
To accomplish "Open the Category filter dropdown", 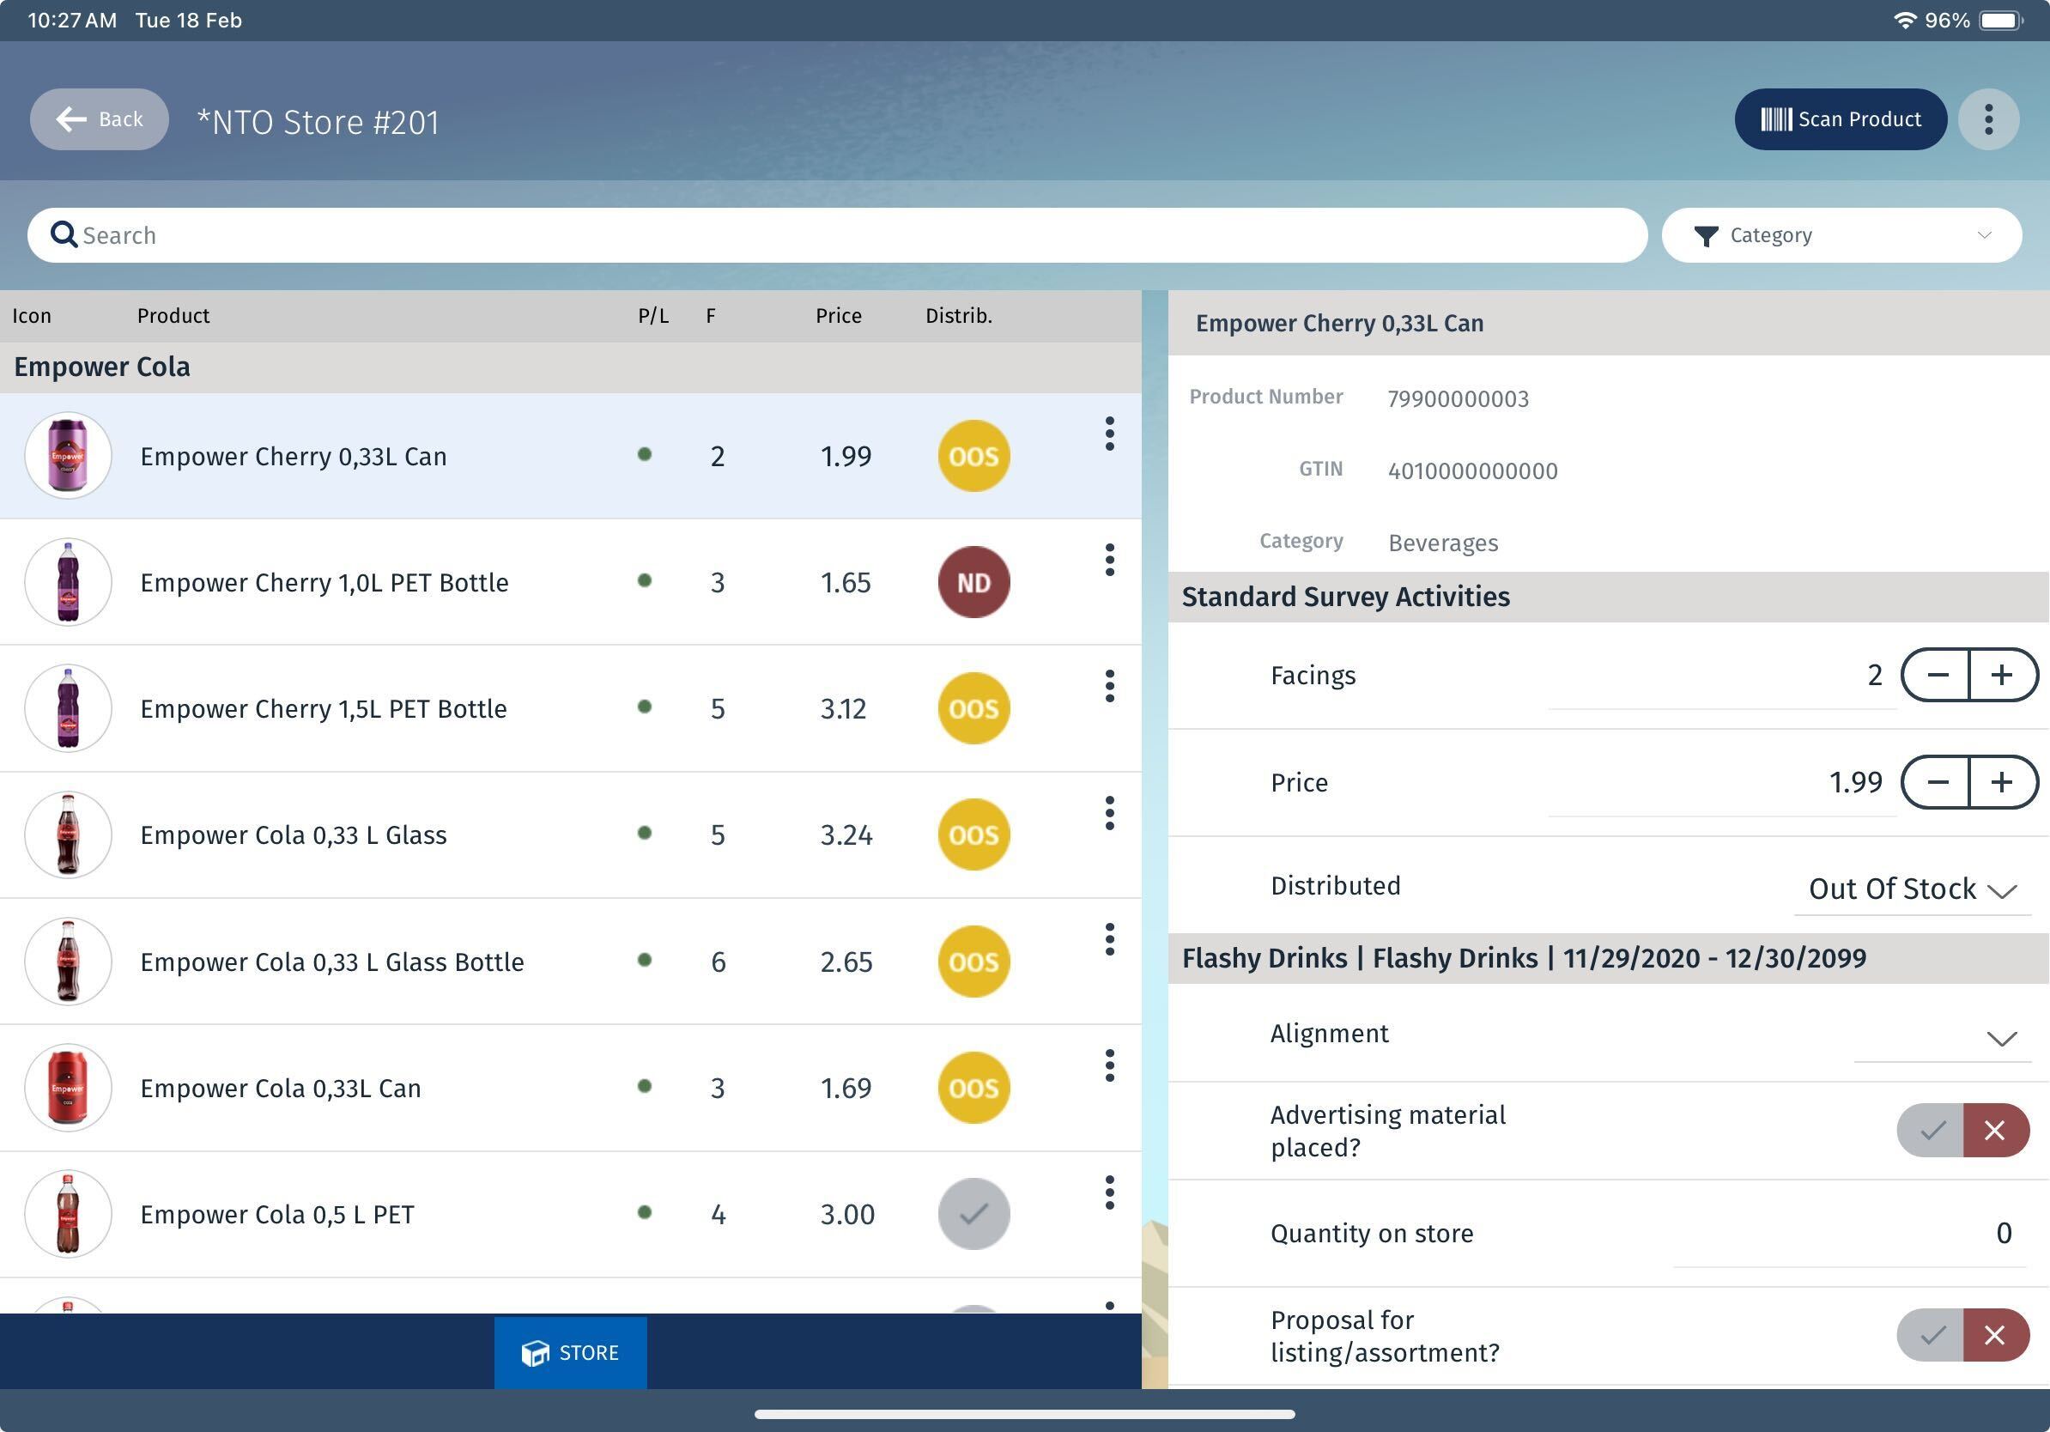I will tap(1841, 234).
